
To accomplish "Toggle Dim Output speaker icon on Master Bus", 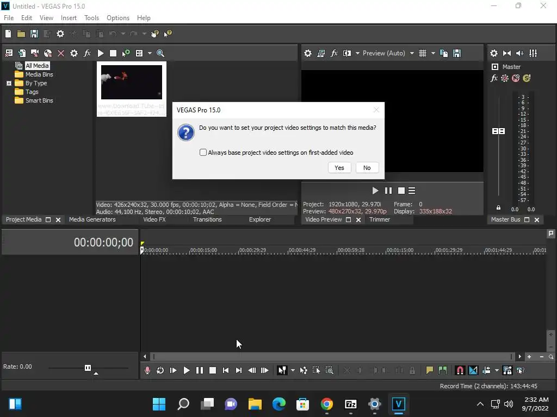I will point(519,53).
